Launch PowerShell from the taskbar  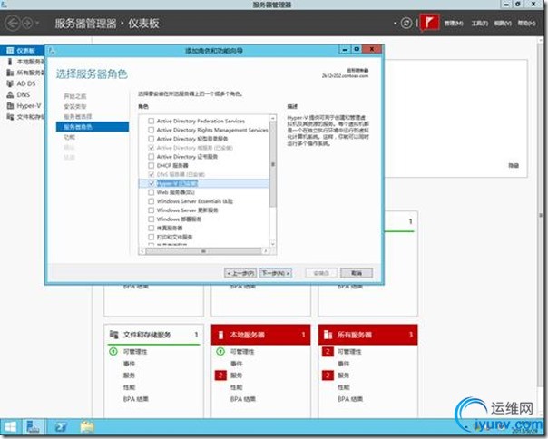(x=62, y=427)
